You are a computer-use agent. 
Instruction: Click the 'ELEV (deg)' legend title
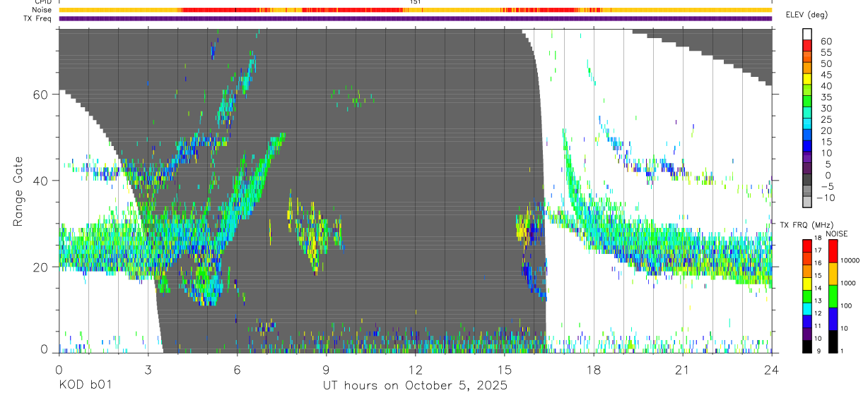click(807, 15)
